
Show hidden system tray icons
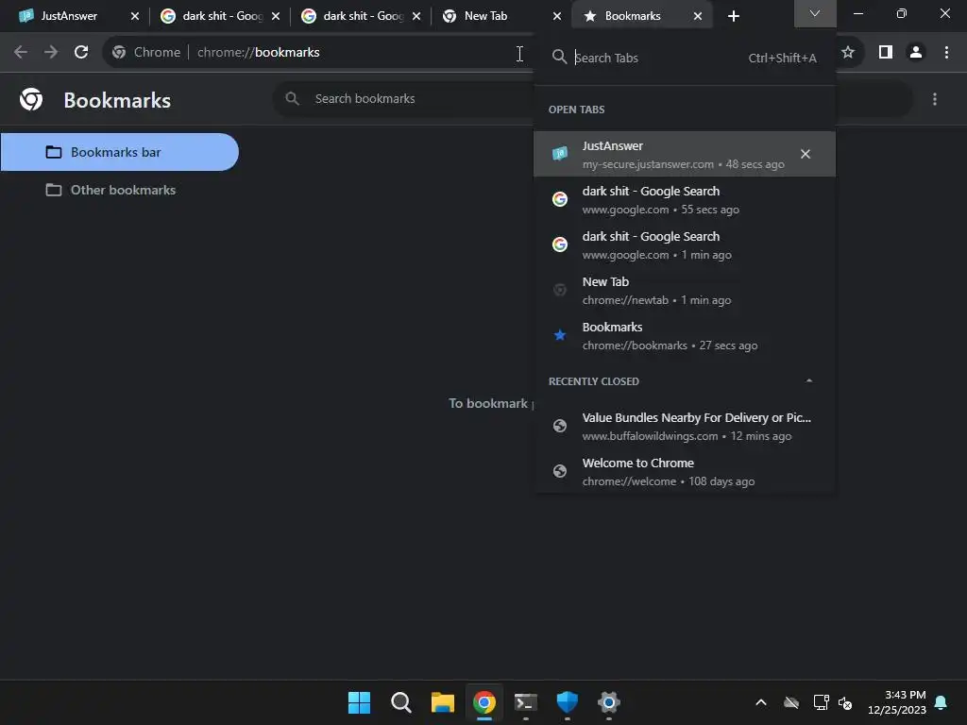point(761,702)
